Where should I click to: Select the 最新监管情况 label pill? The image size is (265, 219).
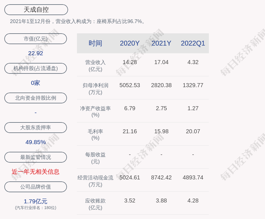click(x=36, y=157)
